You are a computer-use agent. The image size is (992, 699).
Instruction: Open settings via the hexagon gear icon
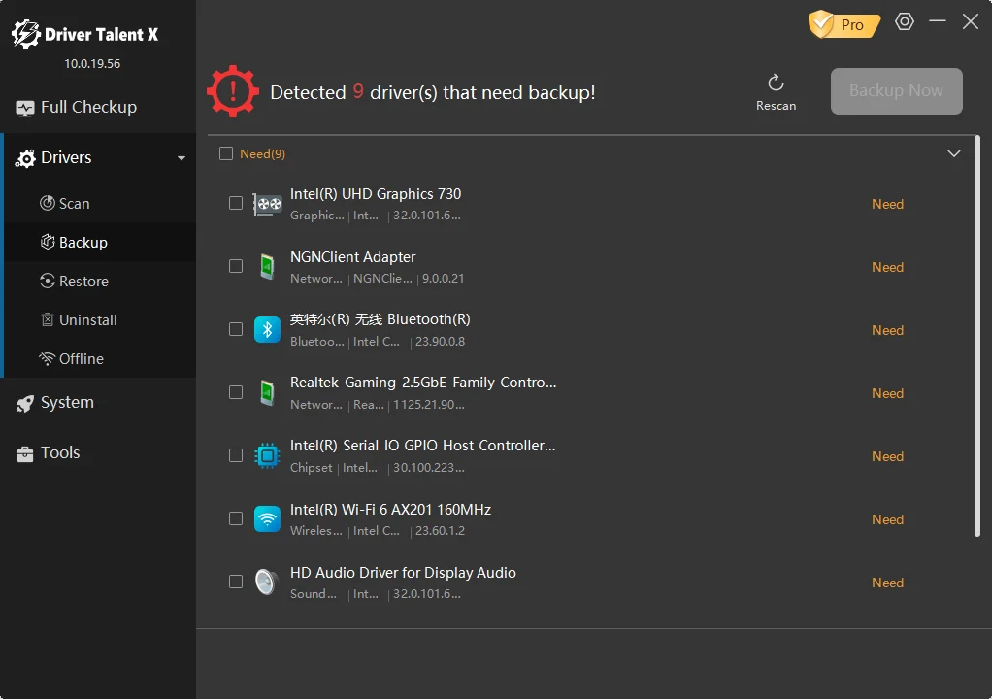tap(905, 21)
